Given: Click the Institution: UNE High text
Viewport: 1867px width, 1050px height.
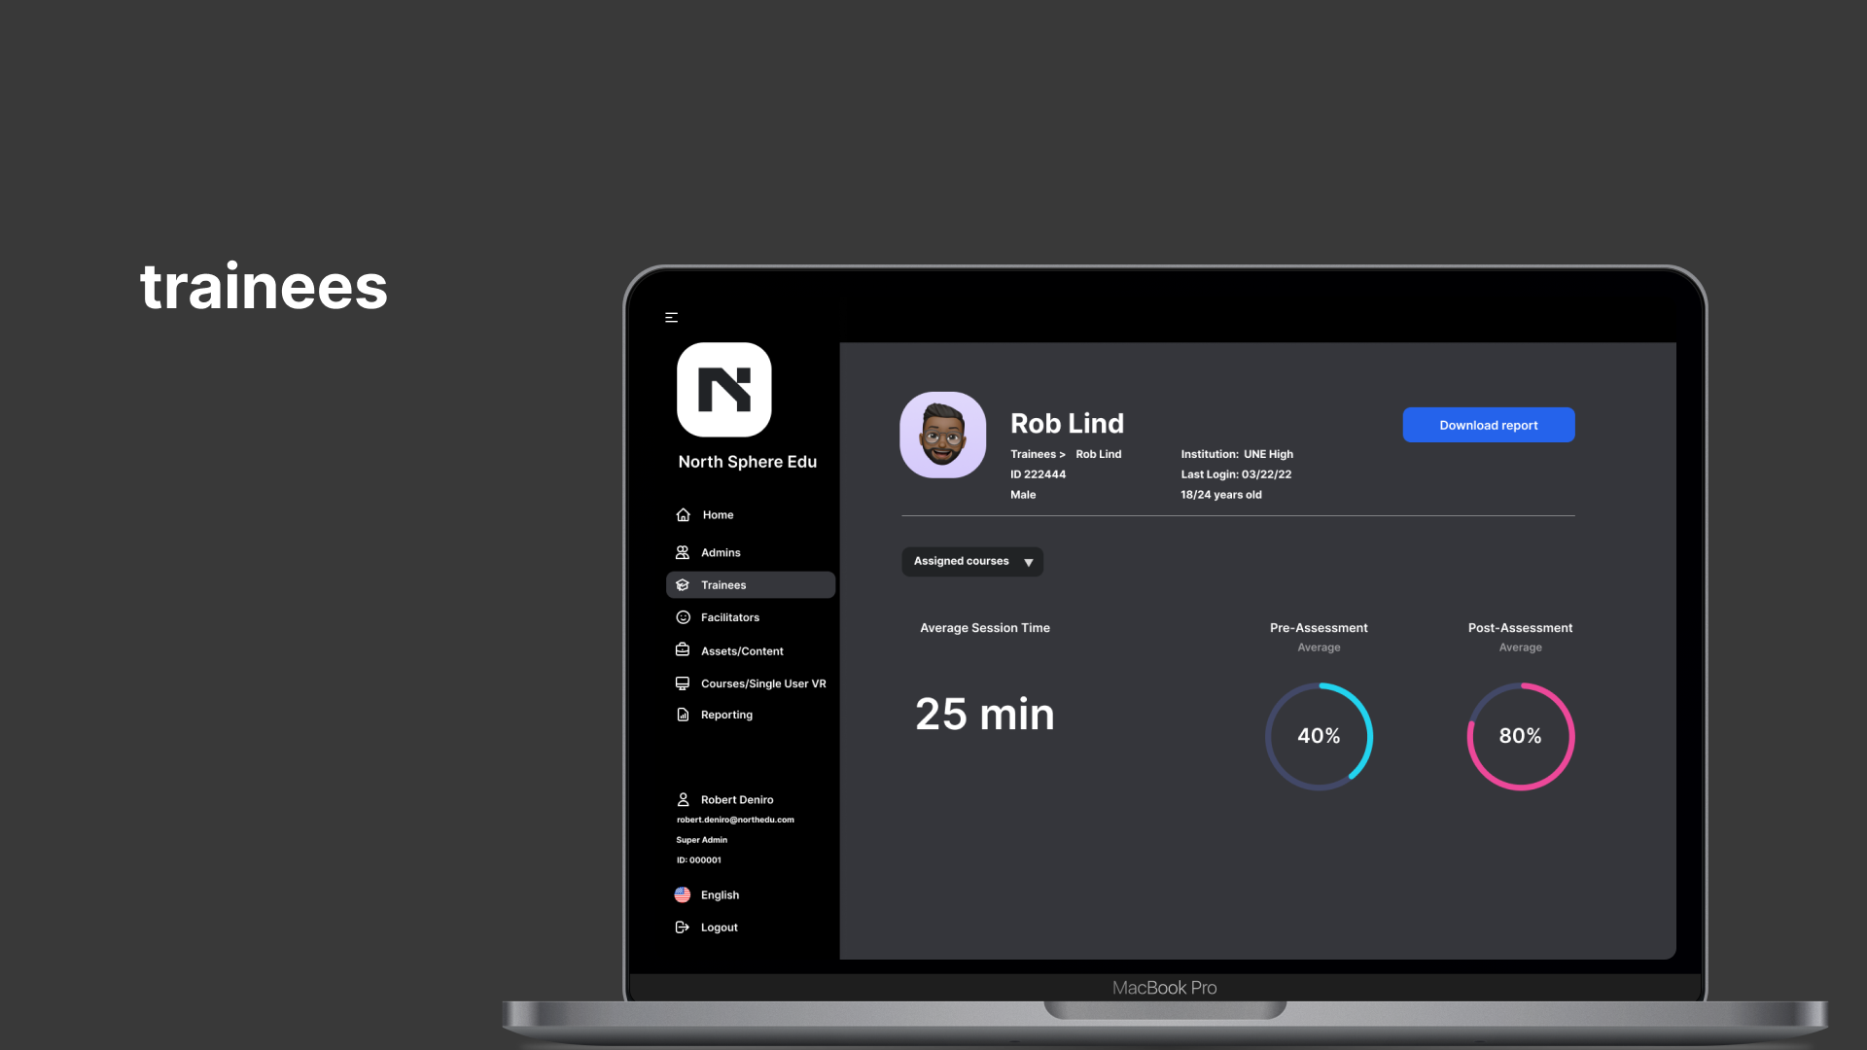Looking at the screenshot, I should [1237, 454].
